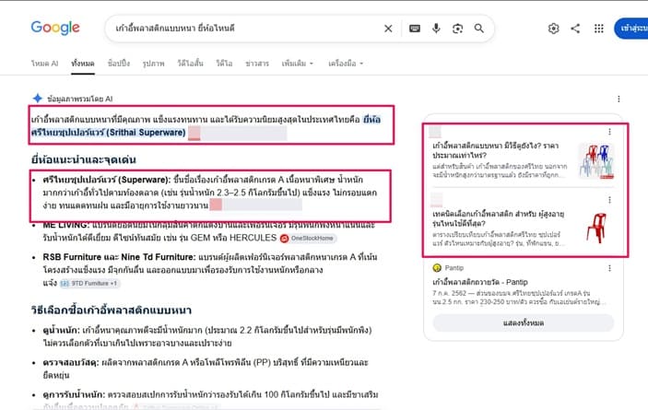Image resolution: width=648 pixels, height=410 pixels.
Task: Open three-dot menu of second source card
Action: (x=609, y=200)
